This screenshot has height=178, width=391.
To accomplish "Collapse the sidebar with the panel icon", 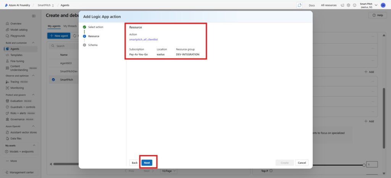I will (x=34, y=16).
